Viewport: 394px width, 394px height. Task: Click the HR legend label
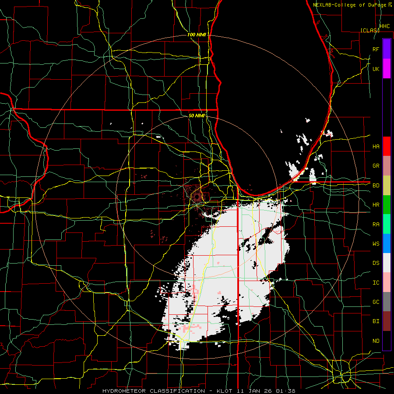[x=376, y=205]
